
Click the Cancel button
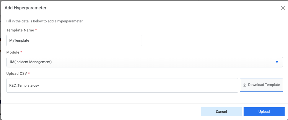[221, 112]
